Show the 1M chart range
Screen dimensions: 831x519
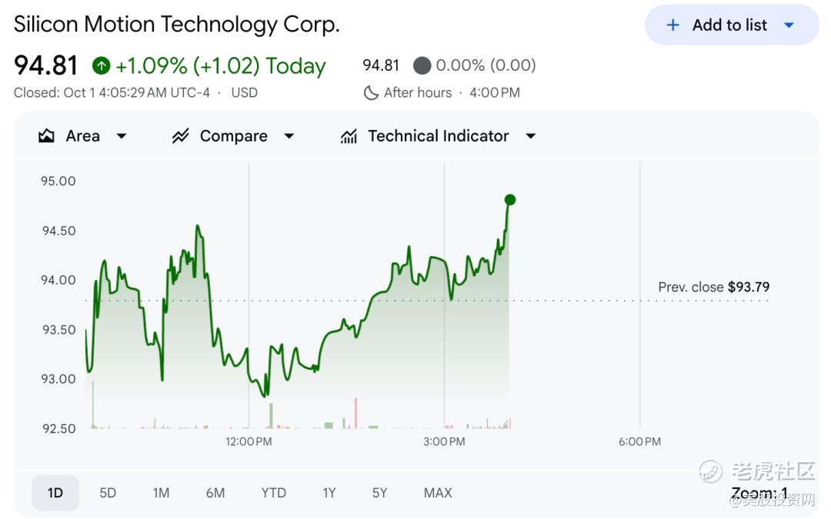[161, 493]
